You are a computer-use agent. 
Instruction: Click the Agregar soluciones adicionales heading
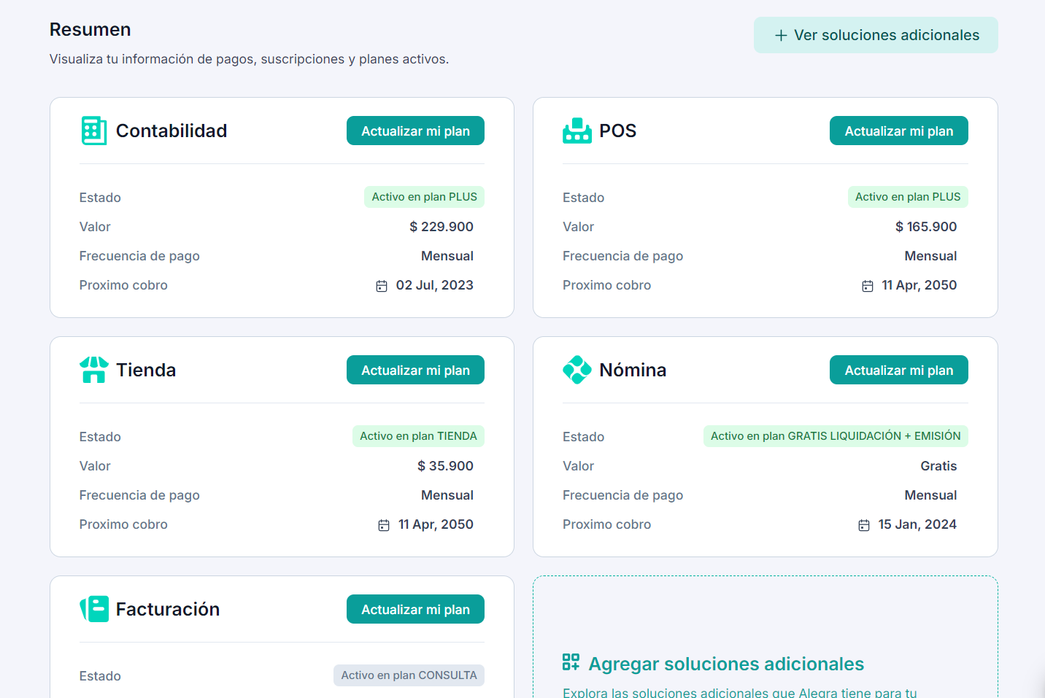click(726, 664)
